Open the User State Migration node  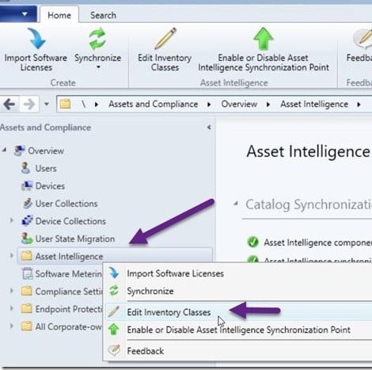tap(75, 238)
